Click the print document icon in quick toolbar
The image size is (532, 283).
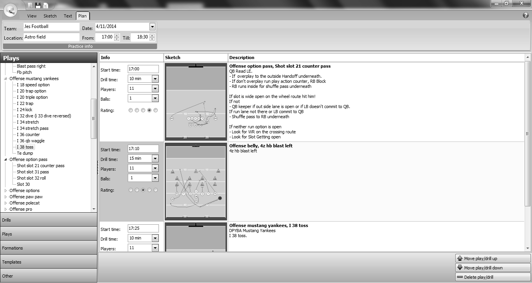[x=46, y=5]
